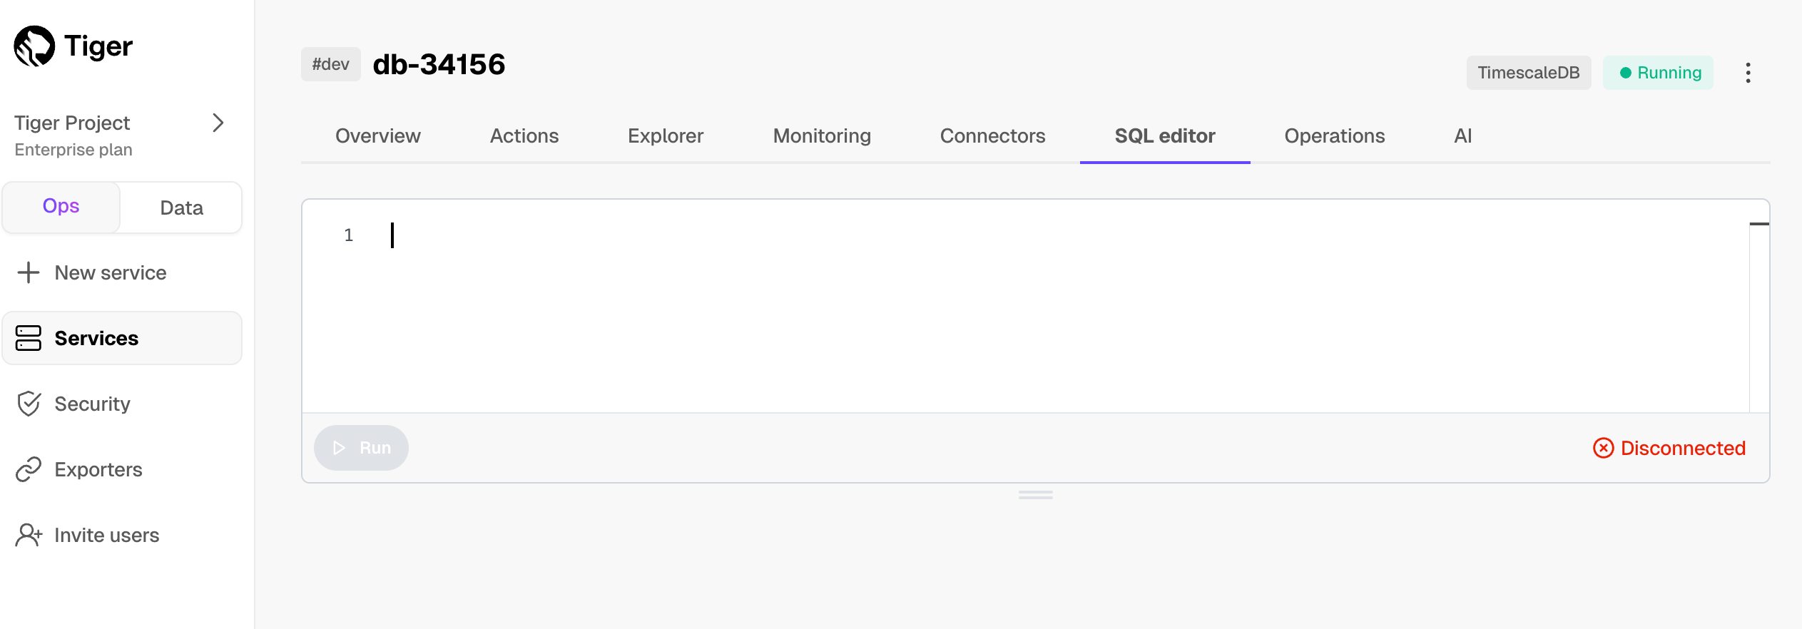
Task: Open Security via the shield icon
Action: click(x=29, y=404)
